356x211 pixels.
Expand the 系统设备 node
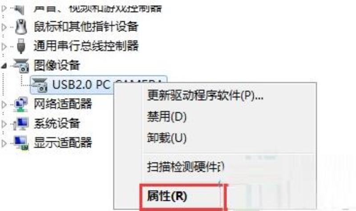pos(4,124)
